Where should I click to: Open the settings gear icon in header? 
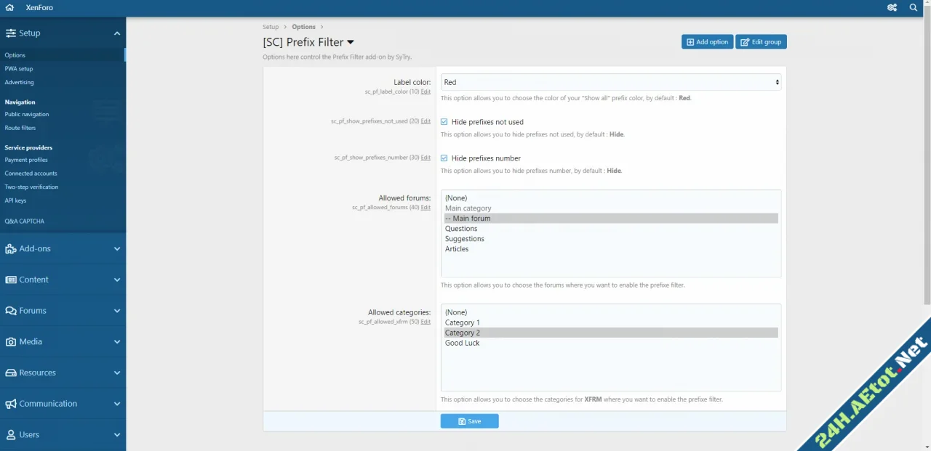892,7
